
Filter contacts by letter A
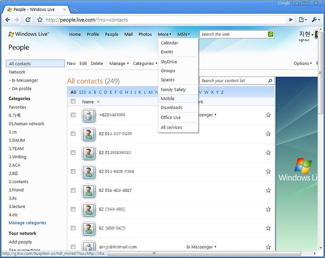[90, 92]
